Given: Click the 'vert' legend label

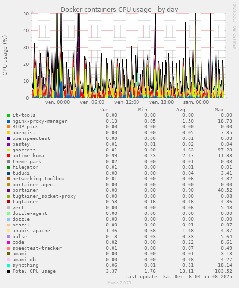Looking at the screenshot, I should pyautogui.click(x=18, y=208).
